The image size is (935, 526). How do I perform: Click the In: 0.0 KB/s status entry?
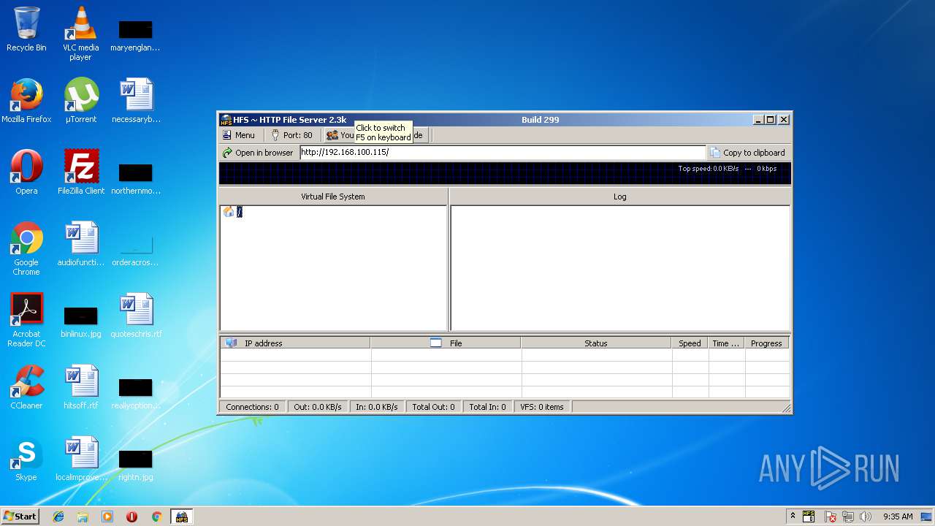tap(377, 407)
